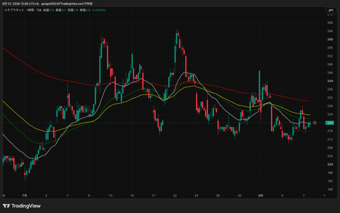The image size is (340, 213).
Task: Click price axis label 208
Action: click(x=330, y=148)
